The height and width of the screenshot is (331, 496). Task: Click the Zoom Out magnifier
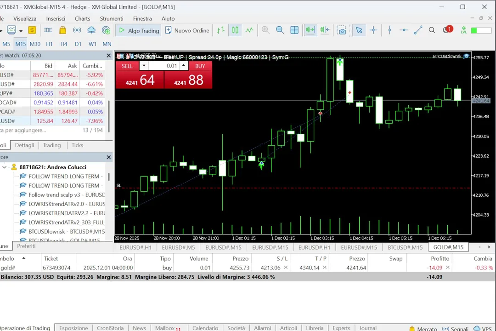pyautogui.click(x=280, y=30)
